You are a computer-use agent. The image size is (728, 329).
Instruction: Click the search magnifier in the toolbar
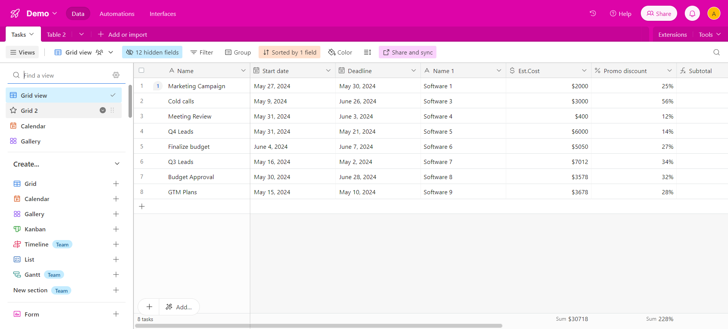pyautogui.click(x=717, y=52)
